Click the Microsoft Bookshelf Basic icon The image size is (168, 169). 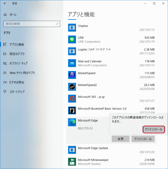(x=72, y=110)
